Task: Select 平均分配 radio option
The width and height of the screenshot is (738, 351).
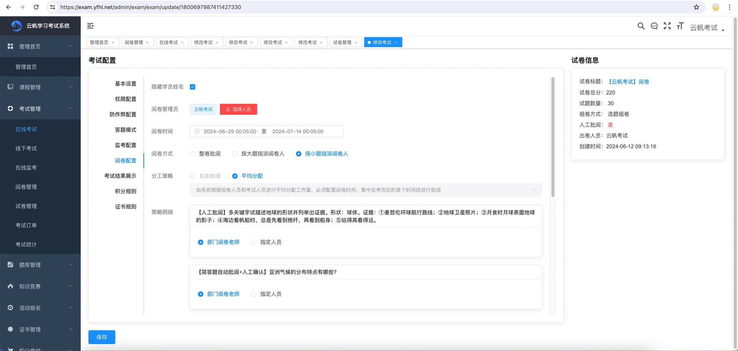Action: point(248,176)
